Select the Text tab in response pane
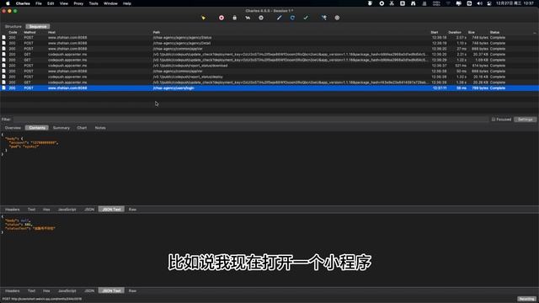This screenshot has height=303, width=539. [31, 290]
